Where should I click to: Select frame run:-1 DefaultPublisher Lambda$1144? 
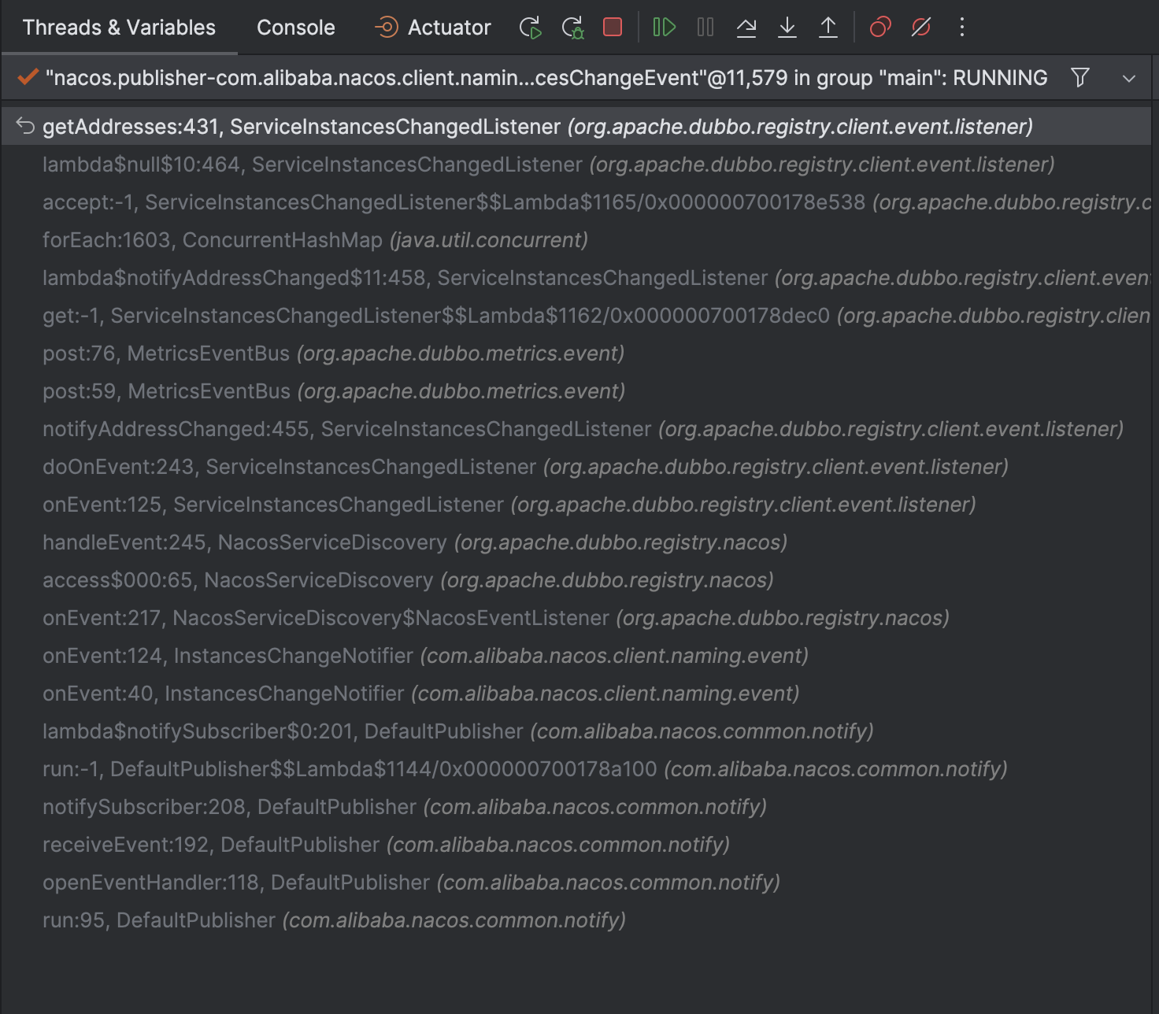click(576, 769)
